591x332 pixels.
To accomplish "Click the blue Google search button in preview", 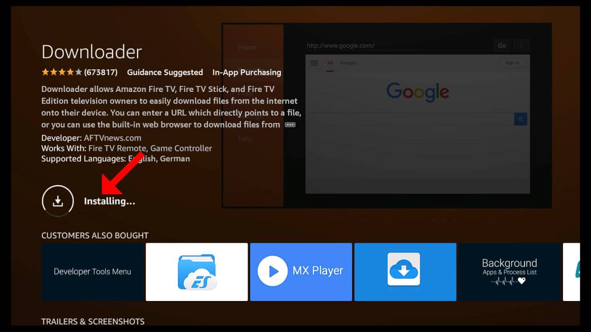I will 521,119.
